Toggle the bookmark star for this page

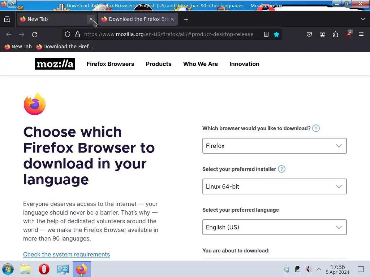(276, 34)
